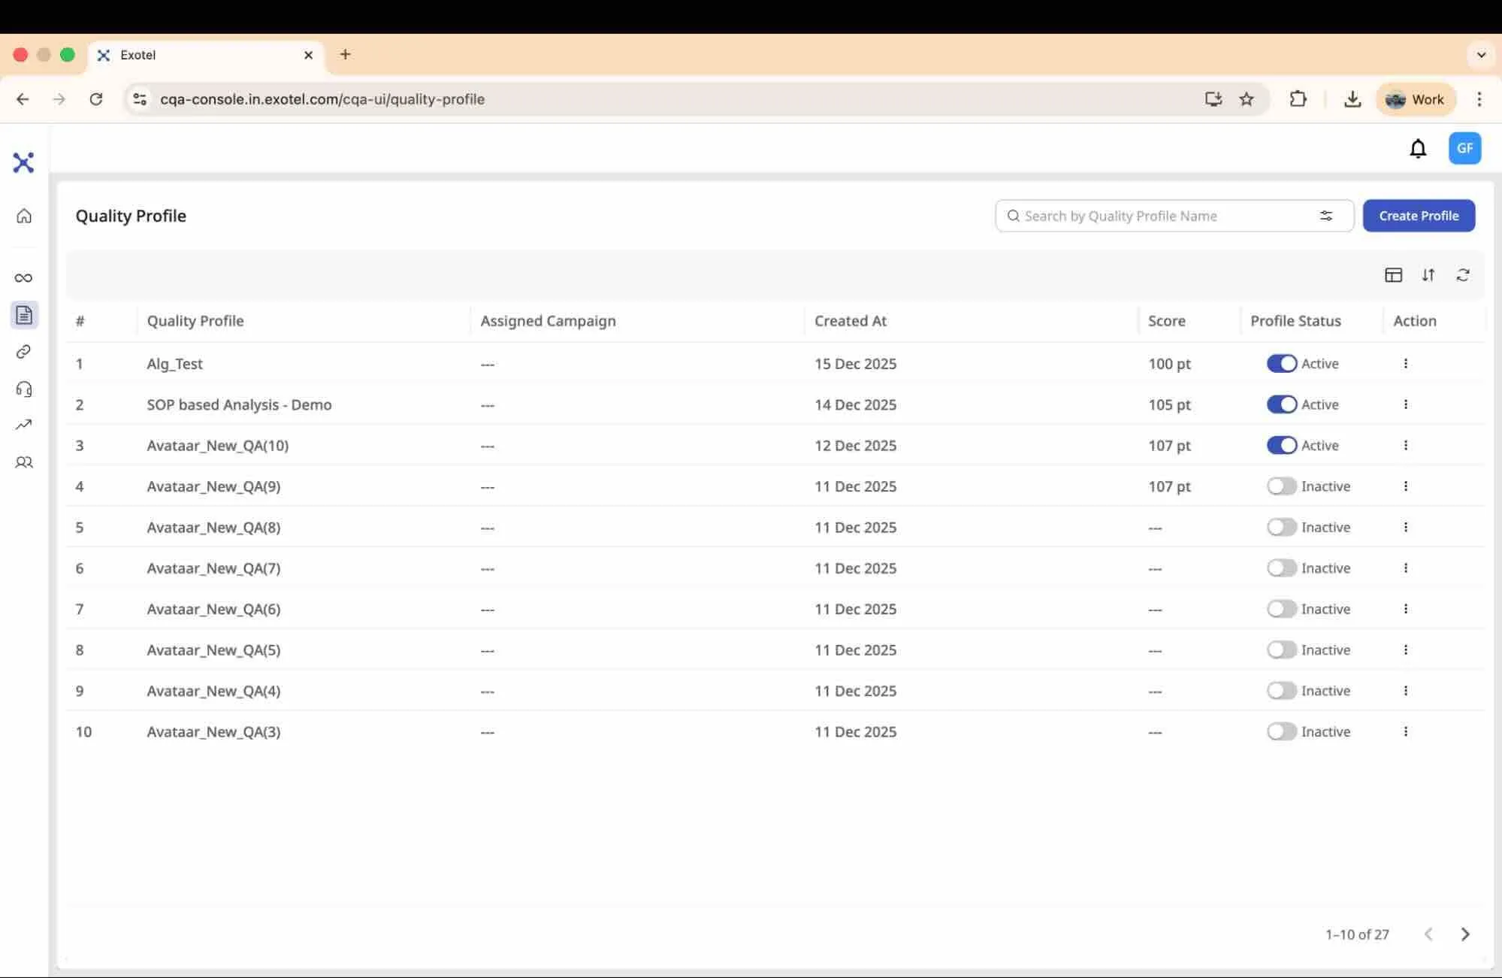Open the three-dot menu for Avataar_New_QA(4)

[1406, 691]
